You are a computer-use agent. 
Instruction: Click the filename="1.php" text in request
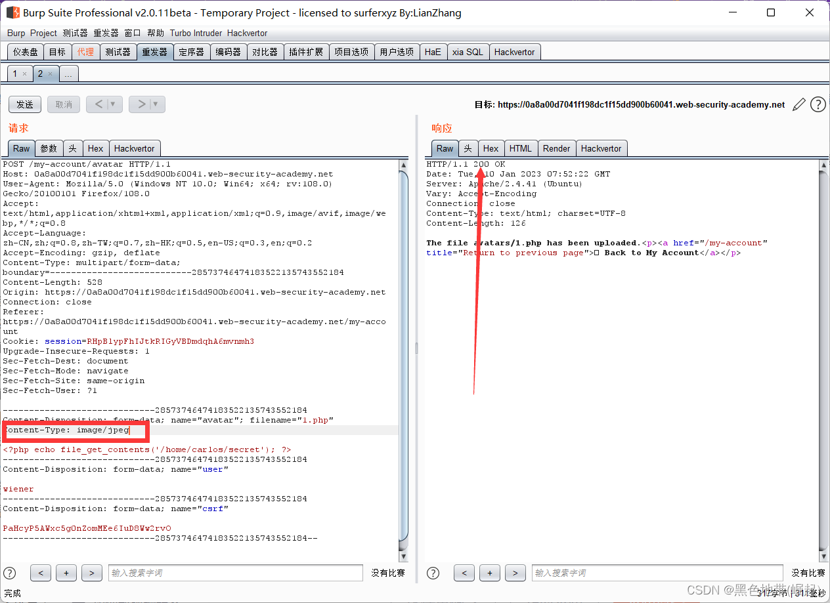point(292,421)
